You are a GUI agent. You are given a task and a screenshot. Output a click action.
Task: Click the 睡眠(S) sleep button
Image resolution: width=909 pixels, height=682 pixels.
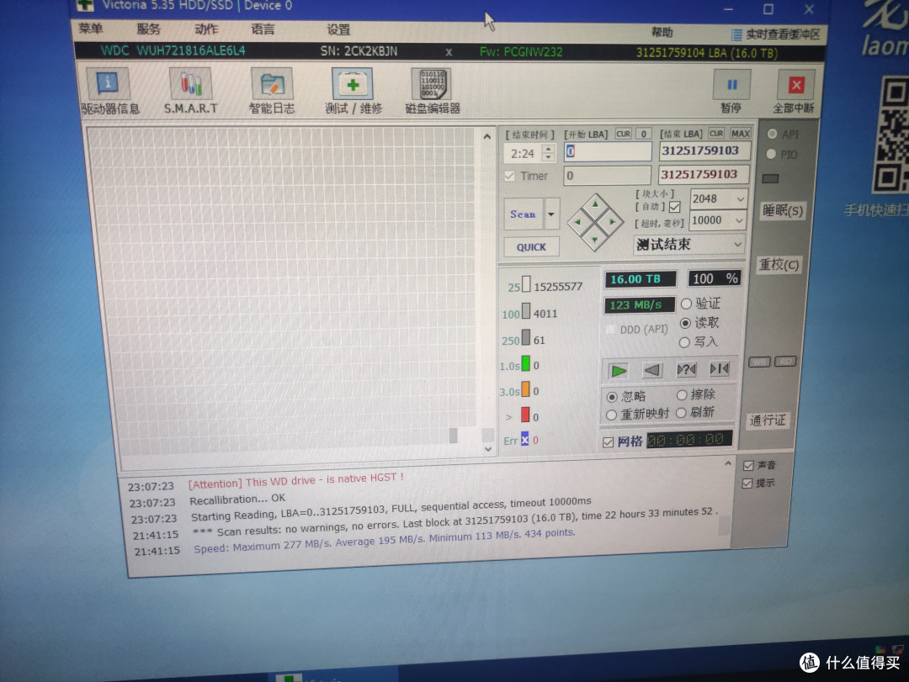click(782, 210)
